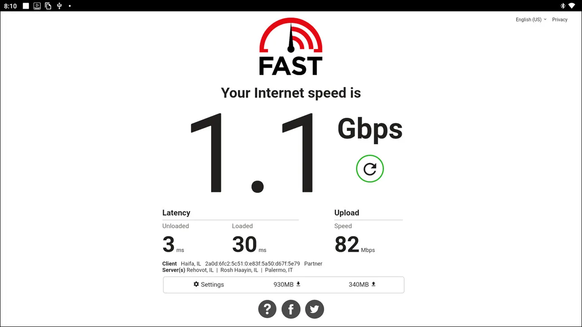The image size is (582, 327).
Task: Click the green restart speed test icon
Action: click(370, 169)
